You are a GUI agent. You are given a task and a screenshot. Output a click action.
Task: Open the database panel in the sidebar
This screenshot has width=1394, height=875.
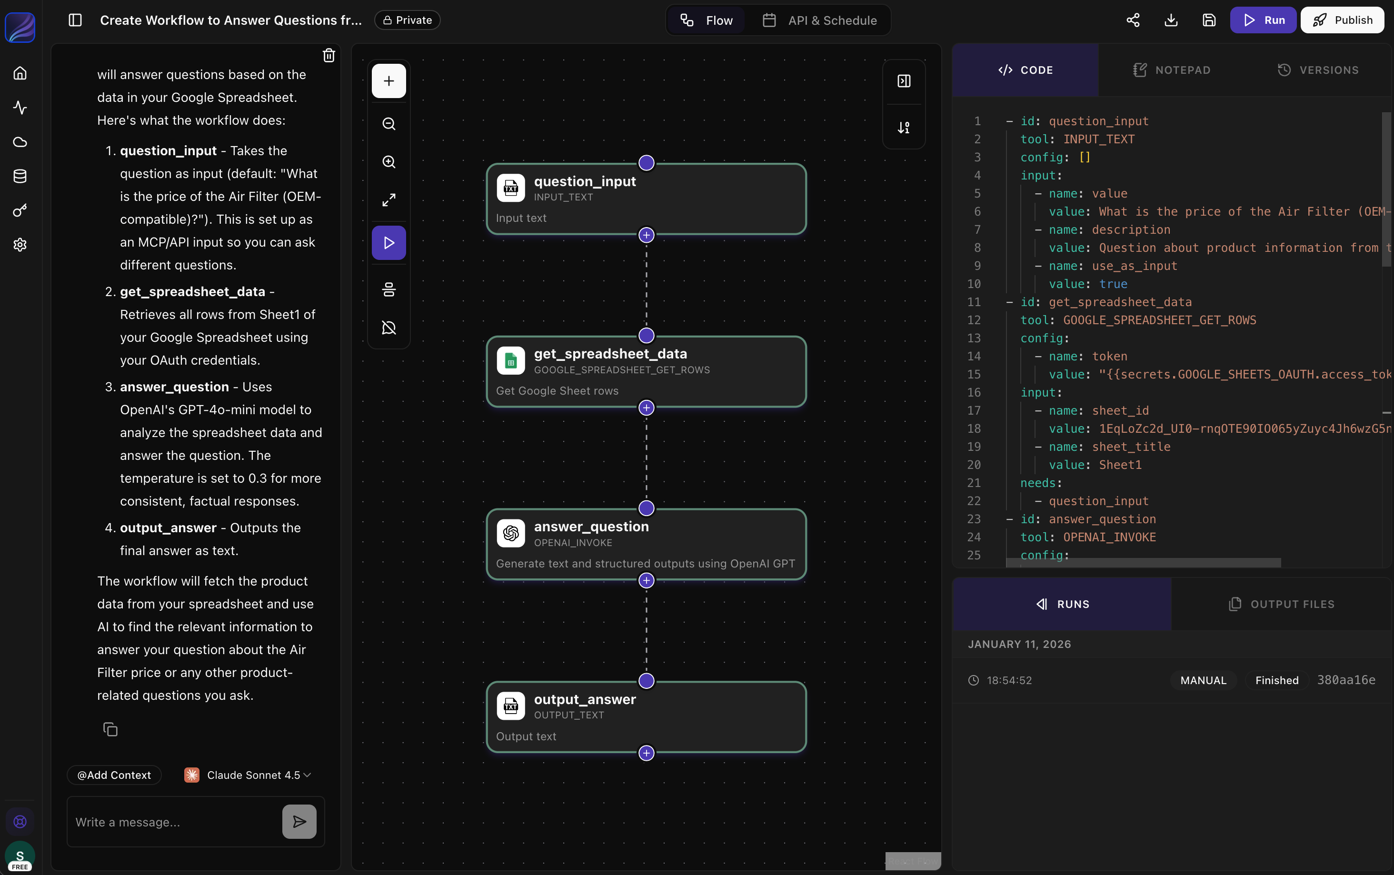tap(19, 177)
